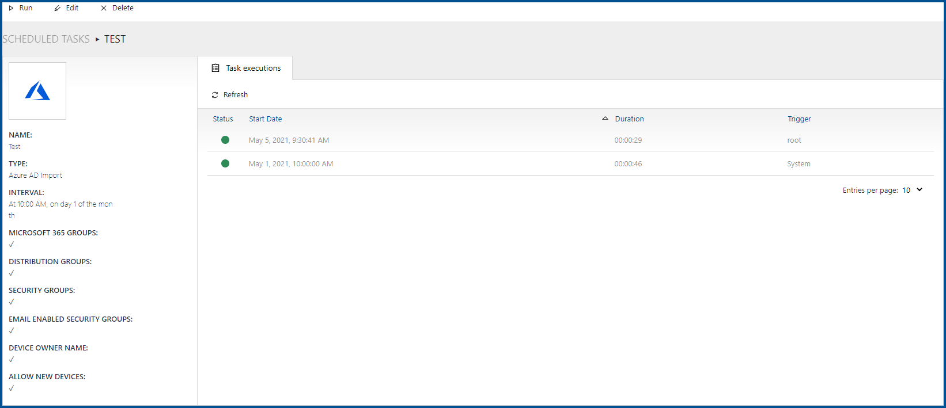The image size is (946, 408).
Task: Click the TEST breadcrumb title
Action: tap(115, 39)
